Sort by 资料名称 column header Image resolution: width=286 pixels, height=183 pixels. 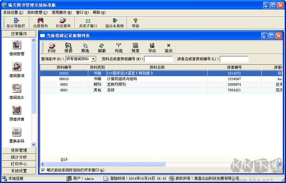[x=157, y=68]
